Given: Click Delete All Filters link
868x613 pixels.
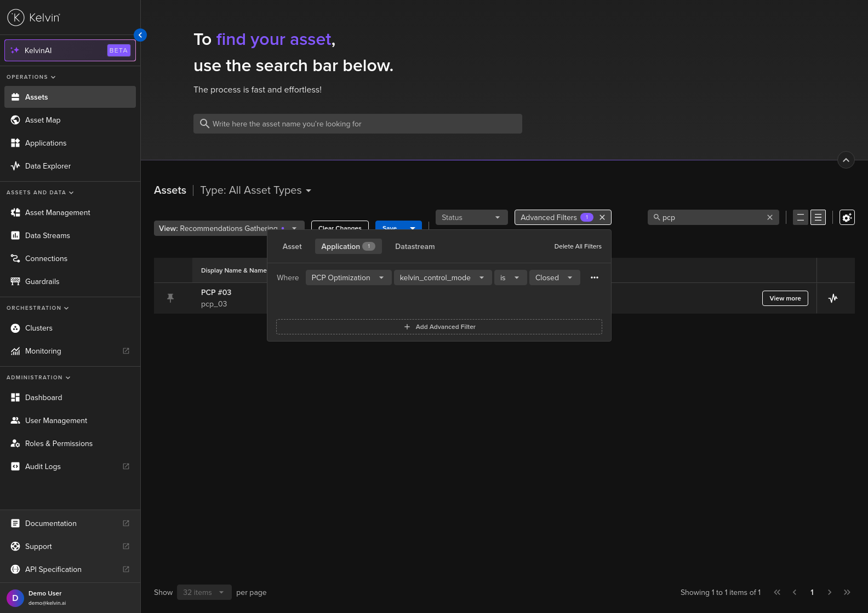Looking at the screenshot, I should coord(578,247).
